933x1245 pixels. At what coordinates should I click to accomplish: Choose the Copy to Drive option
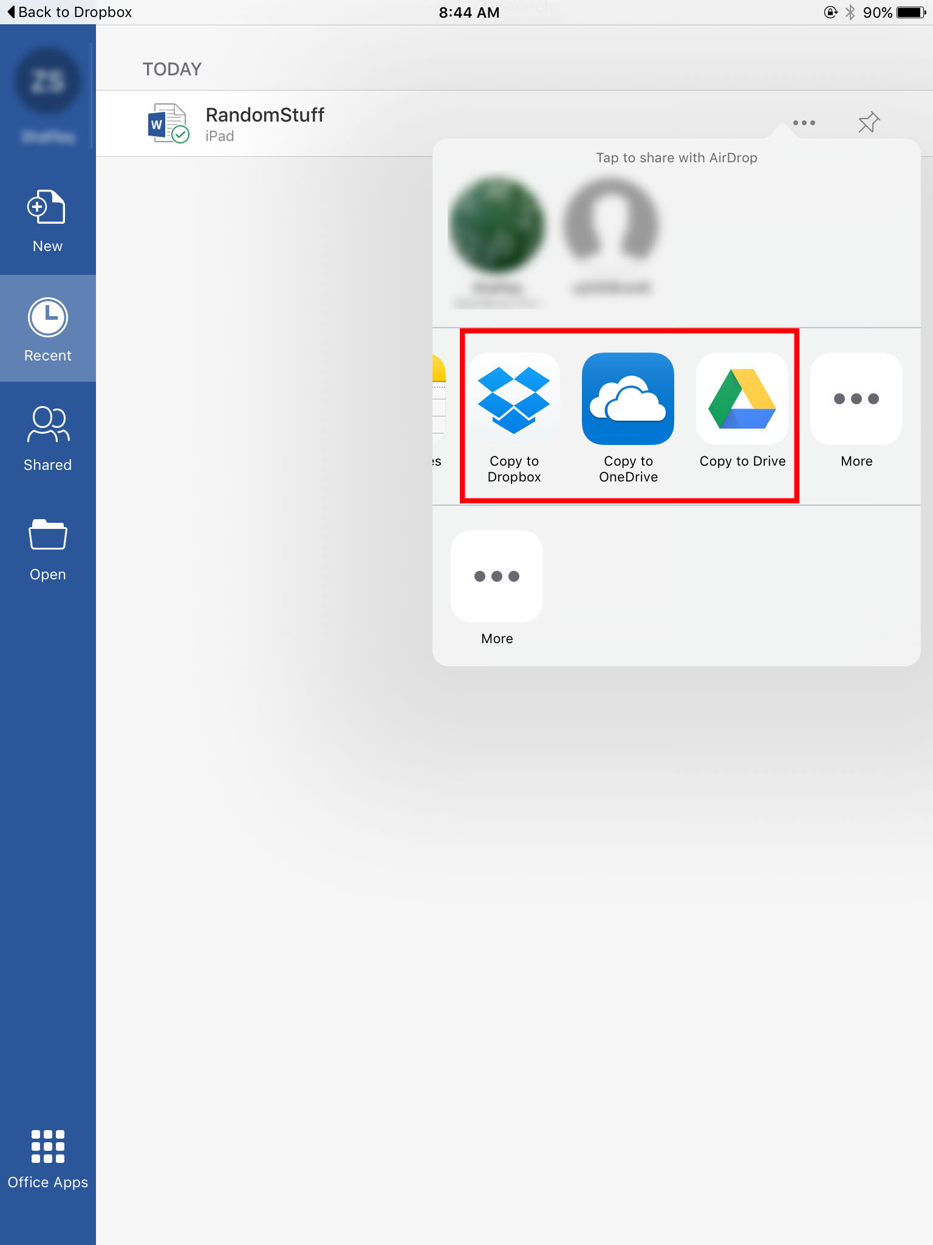click(x=742, y=399)
